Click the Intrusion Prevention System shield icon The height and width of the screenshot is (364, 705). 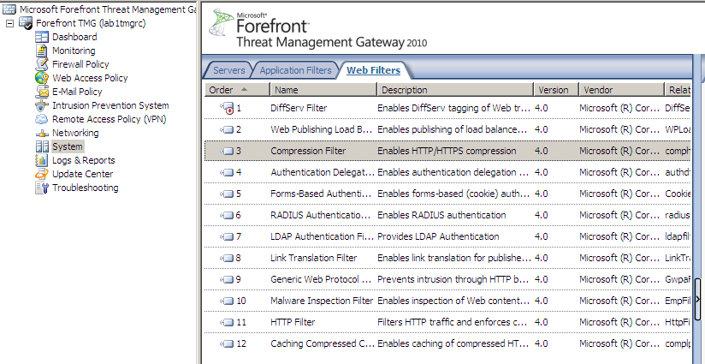point(42,105)
